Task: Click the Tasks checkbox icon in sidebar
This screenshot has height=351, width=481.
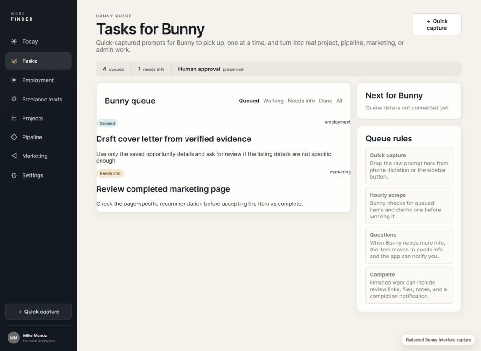Action: coord(14,61)
